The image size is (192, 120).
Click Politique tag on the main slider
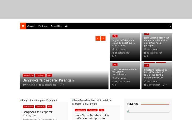(40, 75)
